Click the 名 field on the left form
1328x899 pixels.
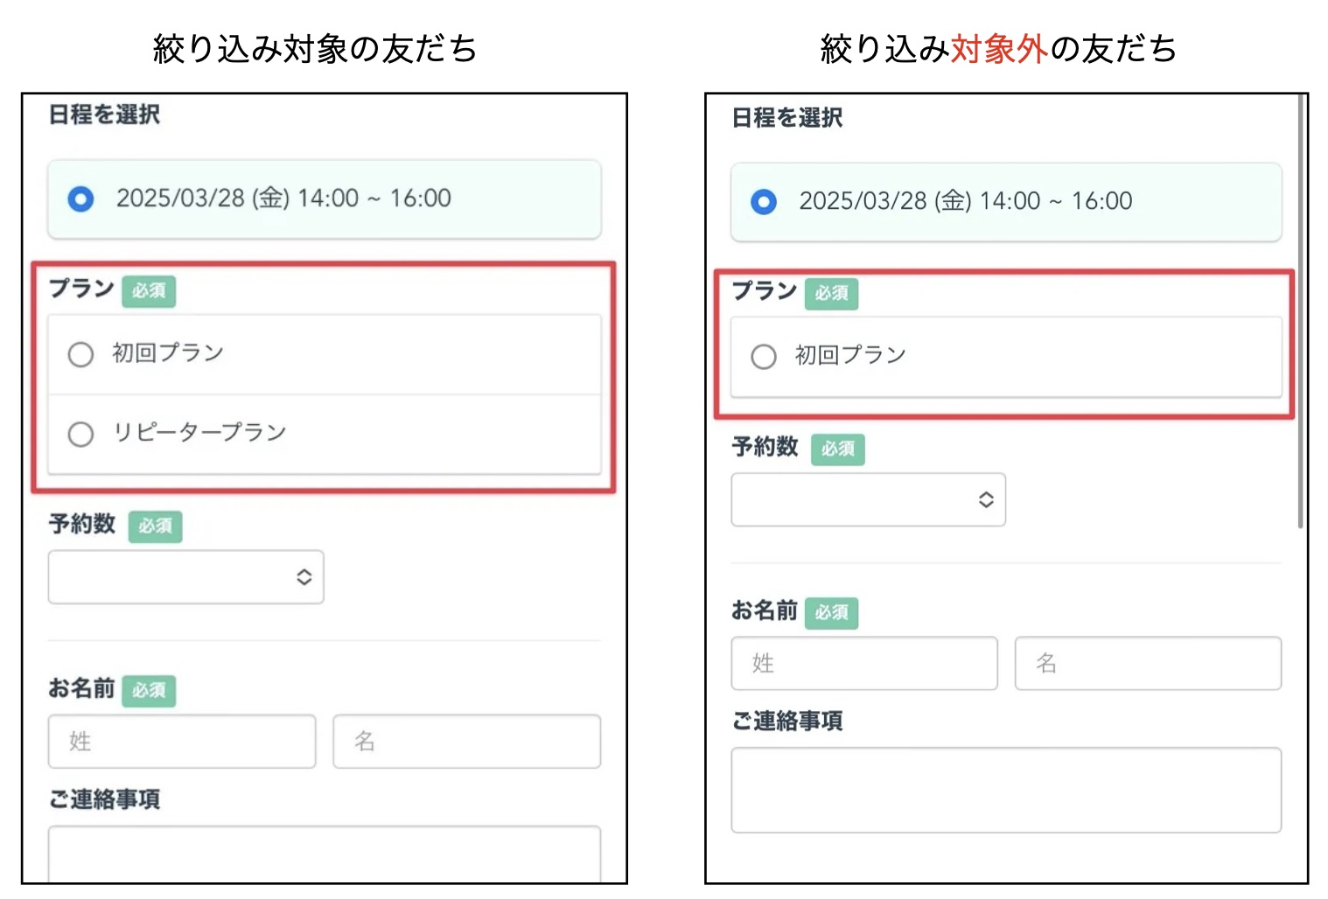(x=466, y=742)
